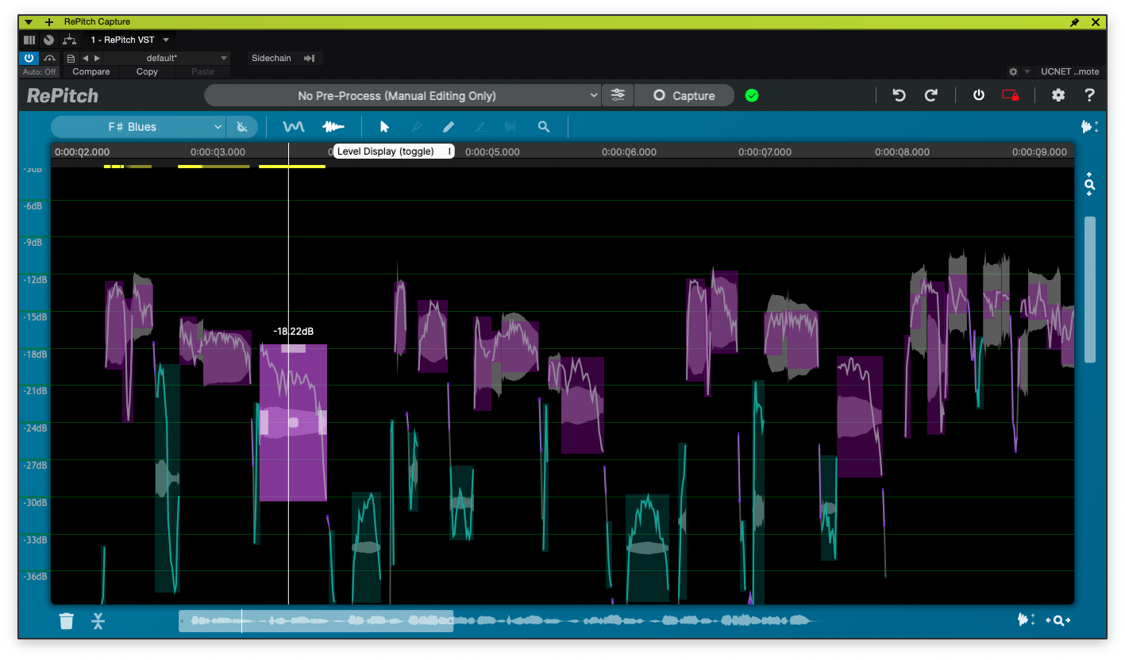This screenshot has width=1125, height=660.
Task: Select the highlighted purple note block
Action: coord(293,422)
